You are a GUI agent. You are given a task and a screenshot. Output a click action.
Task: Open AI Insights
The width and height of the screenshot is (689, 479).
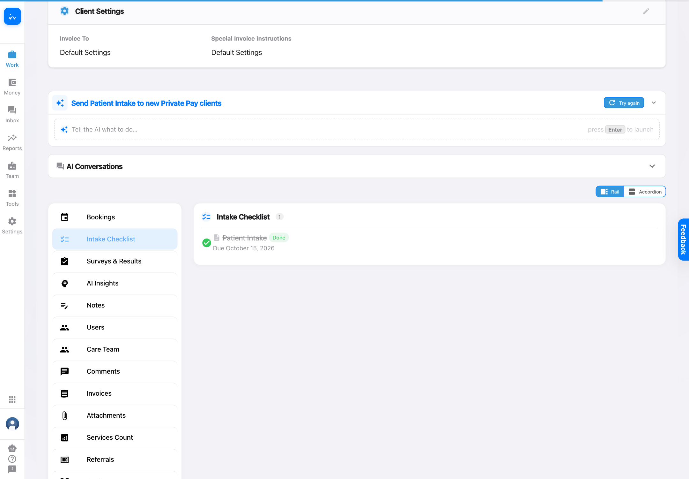(x=115, y=283)
